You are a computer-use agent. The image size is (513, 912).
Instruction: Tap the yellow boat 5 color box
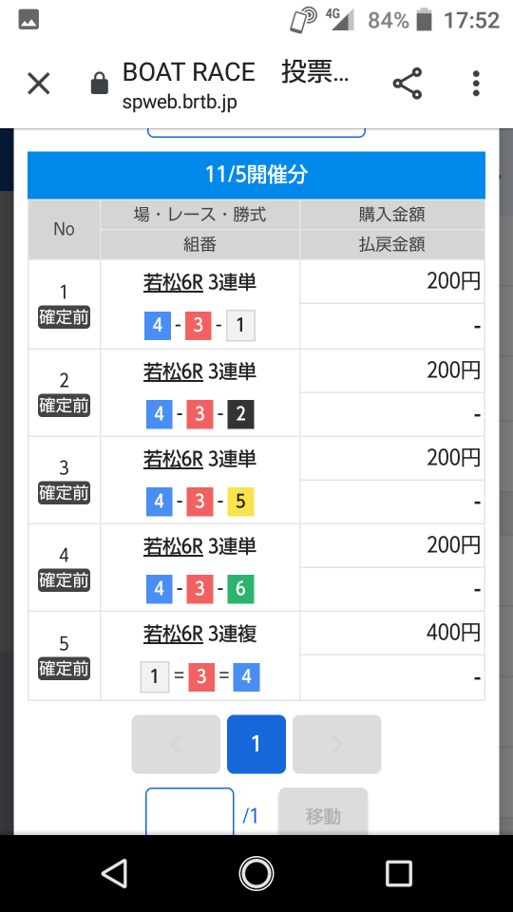point(240,502)
